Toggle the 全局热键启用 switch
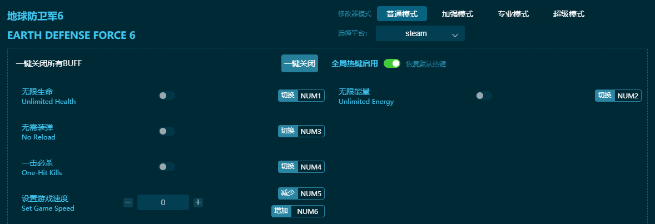 [392, 63]
